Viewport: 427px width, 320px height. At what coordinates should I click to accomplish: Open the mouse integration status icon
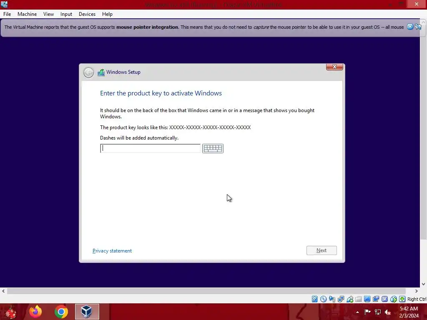coord(394,299)
